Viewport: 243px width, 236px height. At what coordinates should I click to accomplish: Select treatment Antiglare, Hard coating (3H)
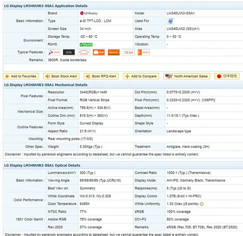tap(188, 147)
